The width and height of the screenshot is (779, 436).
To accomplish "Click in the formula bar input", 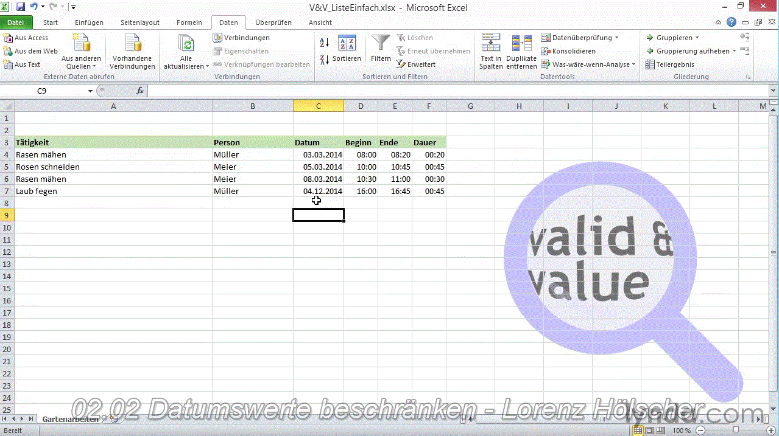I will [x=458, y=91].
